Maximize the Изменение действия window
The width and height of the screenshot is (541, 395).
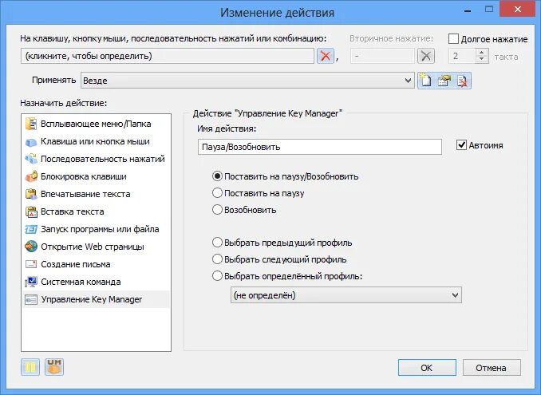[x=489, y=10]
